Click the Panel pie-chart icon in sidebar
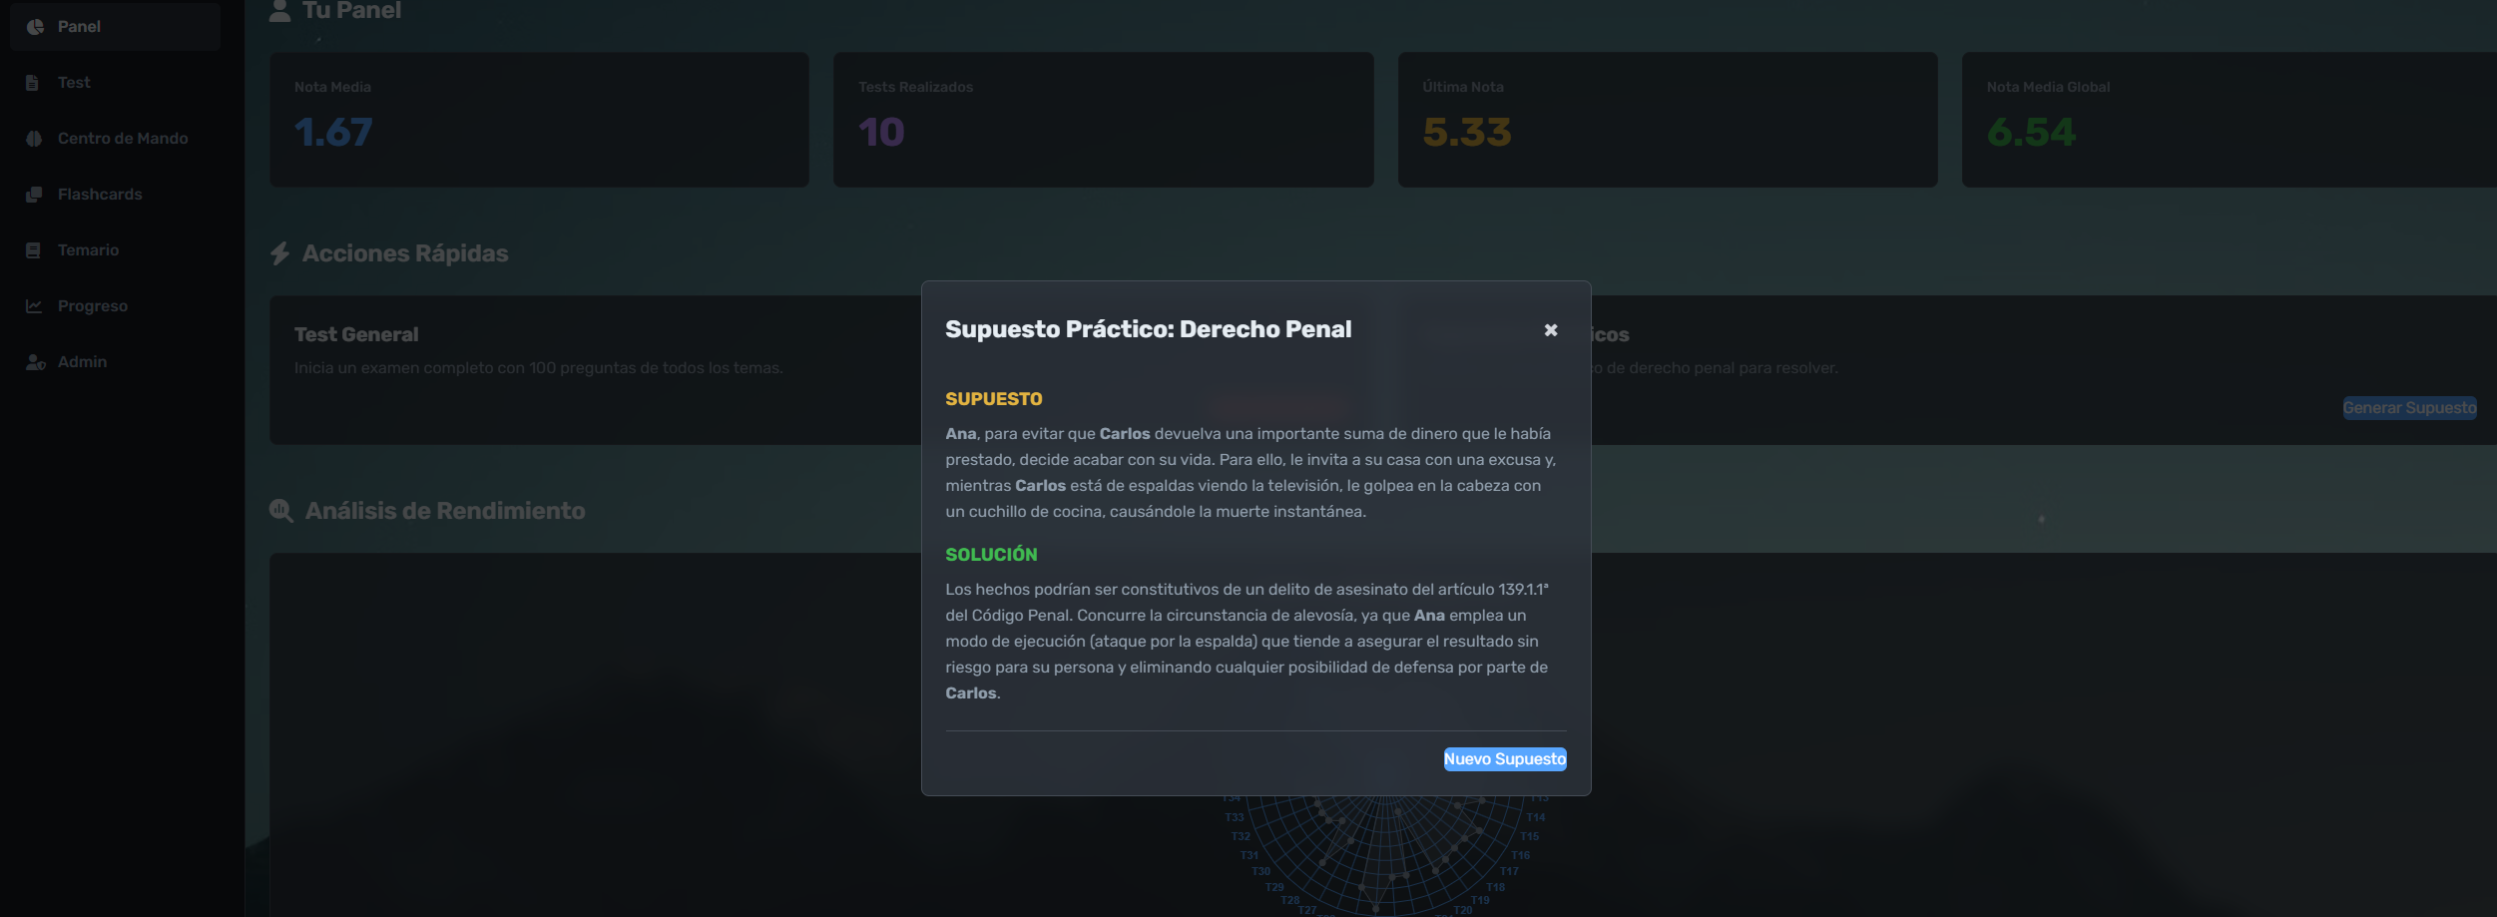This screenshot has width=2497, height=917. coord(35,27)
